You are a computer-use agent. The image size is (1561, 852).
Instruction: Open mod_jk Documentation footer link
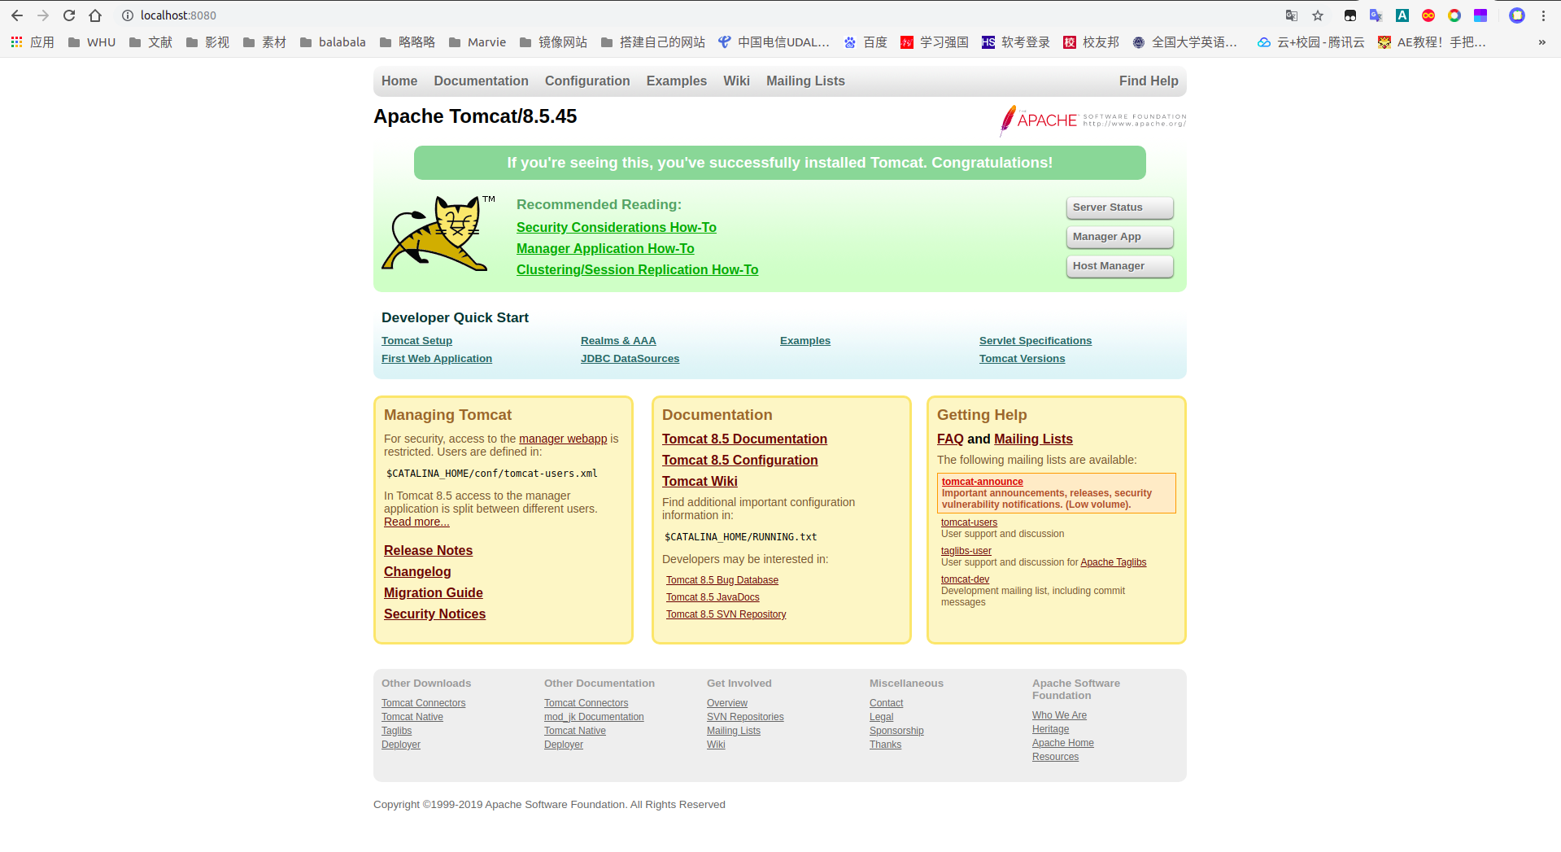594,717
